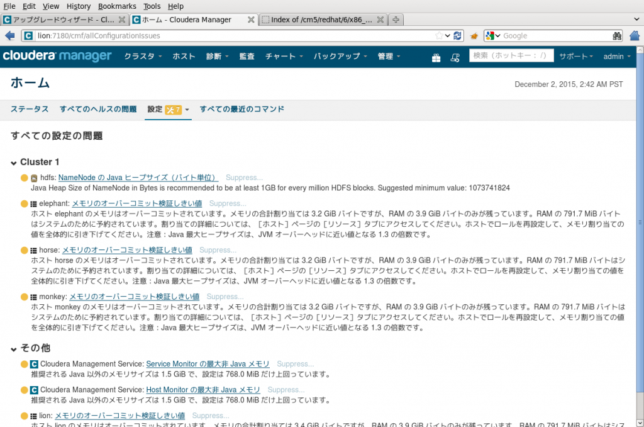
Task: Open the list all tabs dropdown
Action: pos(636,19)
